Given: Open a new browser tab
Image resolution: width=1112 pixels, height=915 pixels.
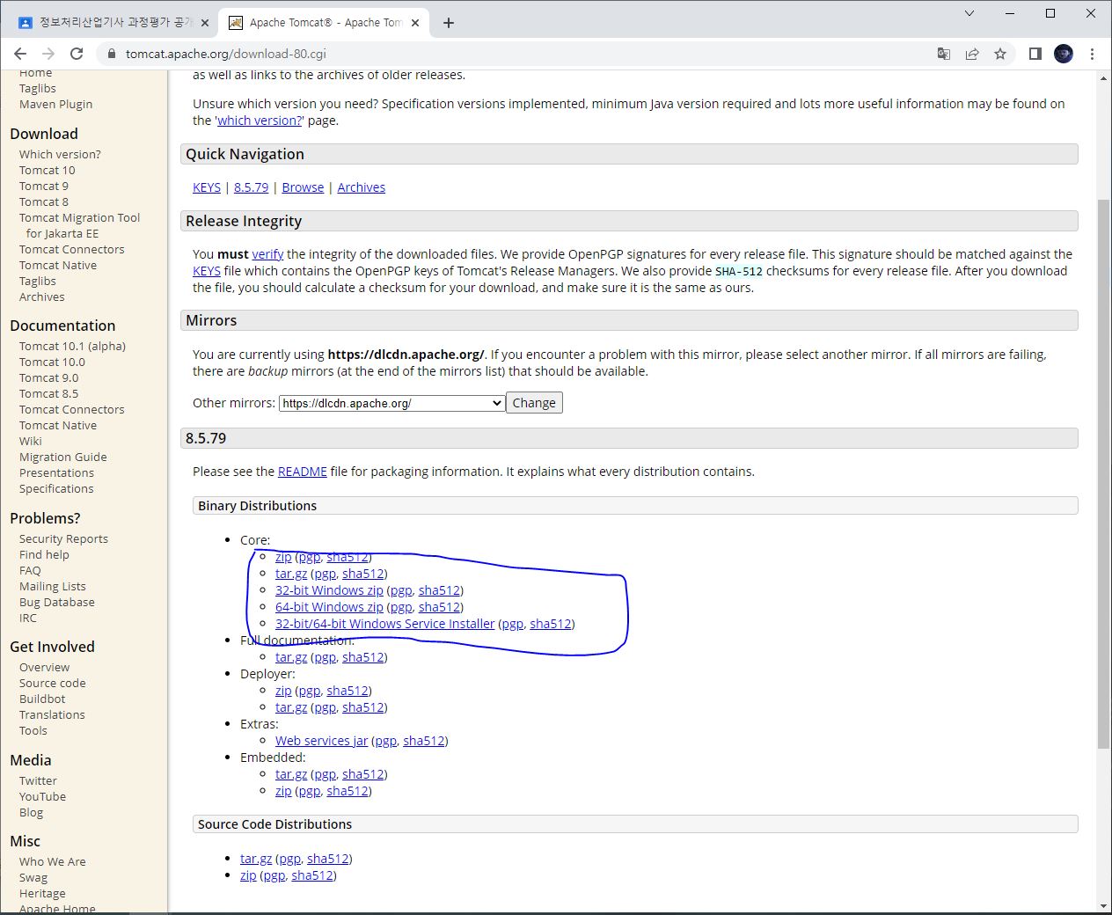Looking at the screenshot, I should 449,22.
